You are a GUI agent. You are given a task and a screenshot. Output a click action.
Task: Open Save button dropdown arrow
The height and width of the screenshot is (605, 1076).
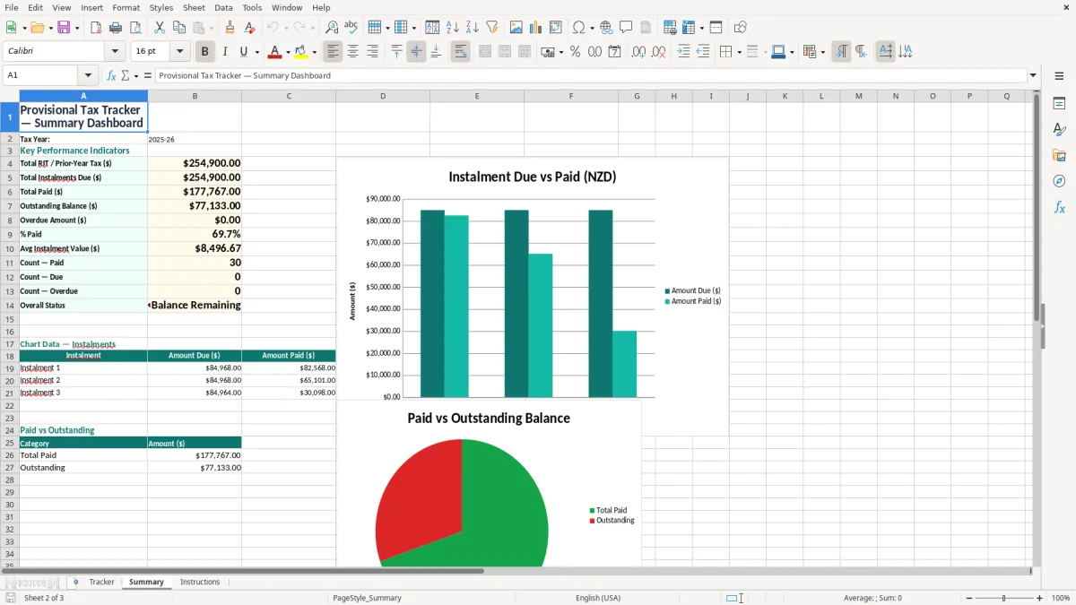76,28
